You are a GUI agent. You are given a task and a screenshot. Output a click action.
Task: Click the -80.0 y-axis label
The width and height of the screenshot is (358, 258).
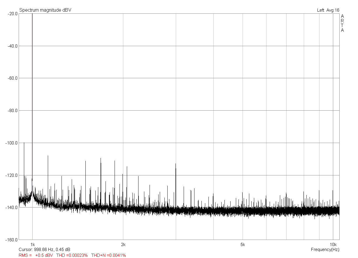click(x=12, y=110)
